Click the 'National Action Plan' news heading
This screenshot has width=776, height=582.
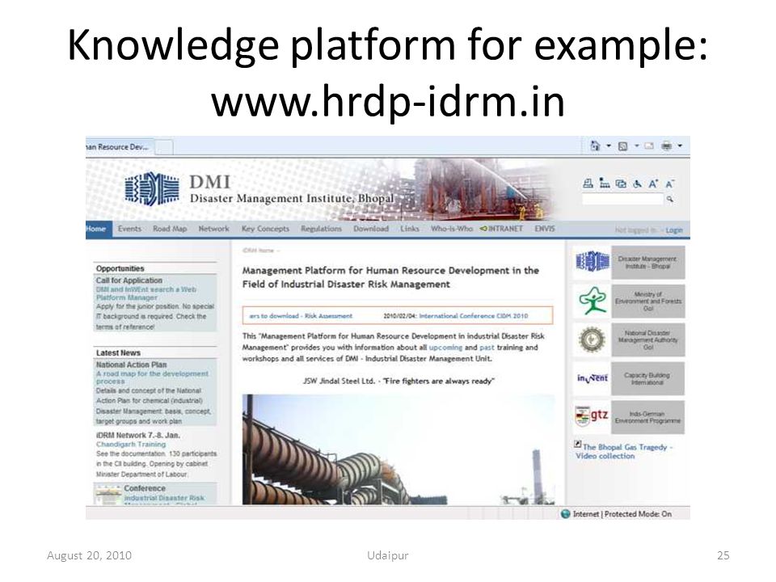(132, 365)
